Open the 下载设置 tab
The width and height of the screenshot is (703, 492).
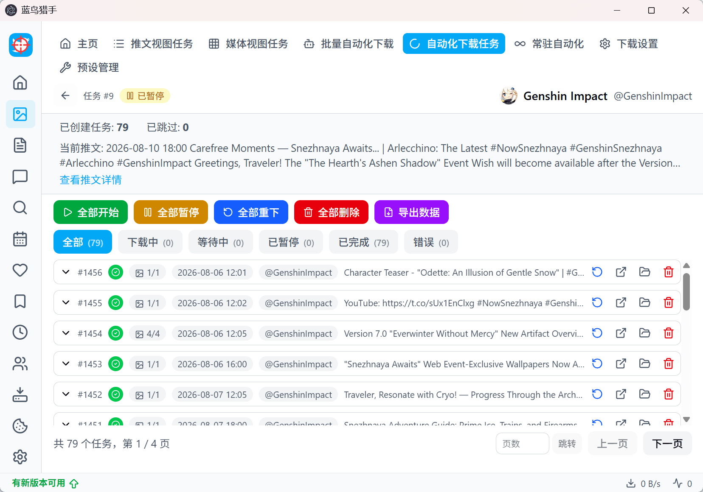tap(629, 44)
